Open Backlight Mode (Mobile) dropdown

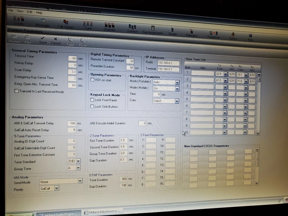(177, 89)
